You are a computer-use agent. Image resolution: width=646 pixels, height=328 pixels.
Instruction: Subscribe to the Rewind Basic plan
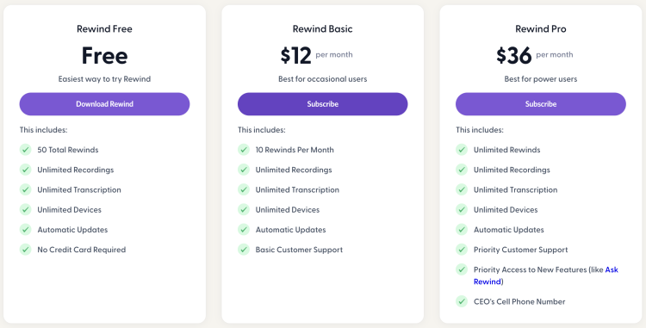323,104
